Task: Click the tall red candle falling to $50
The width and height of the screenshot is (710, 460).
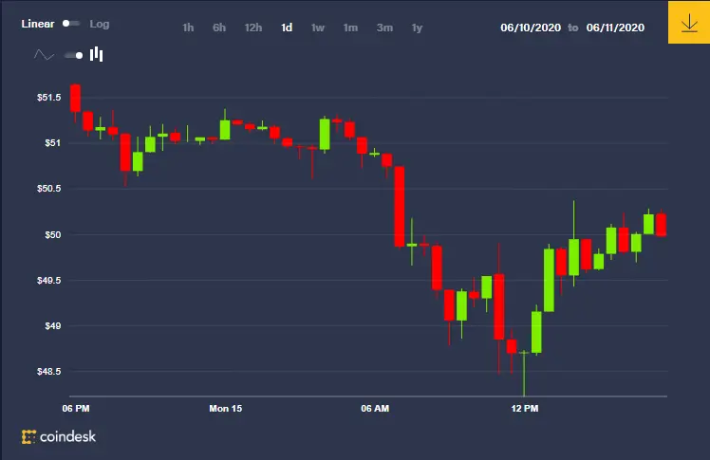Action: 400,207
